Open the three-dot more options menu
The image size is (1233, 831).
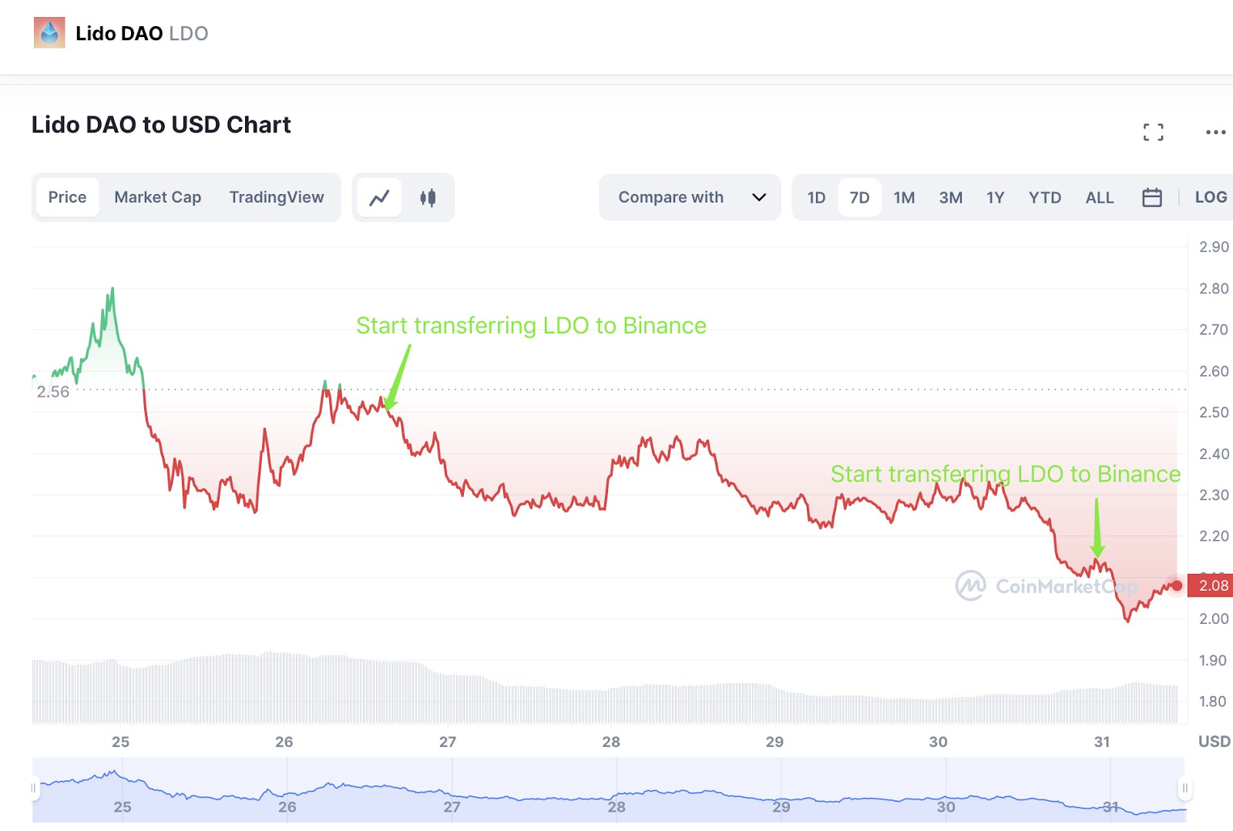(1215, 132)
